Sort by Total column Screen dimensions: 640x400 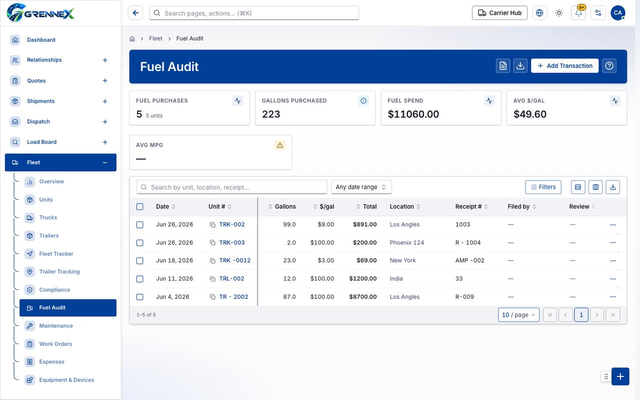[x=366, y=206]
